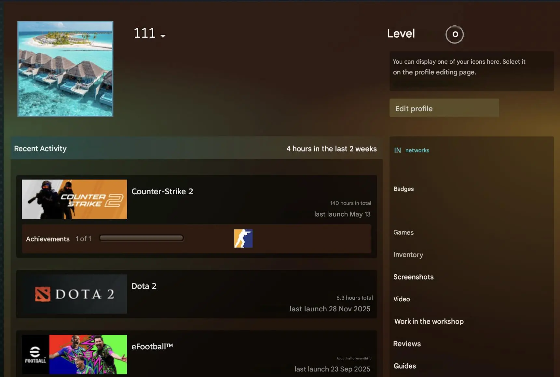Go to the Guides section
560x377 pixels.
tap(405, 366)
